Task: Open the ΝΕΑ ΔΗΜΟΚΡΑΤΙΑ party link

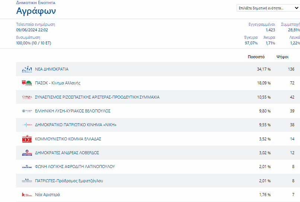Action: tap(52, 69)
